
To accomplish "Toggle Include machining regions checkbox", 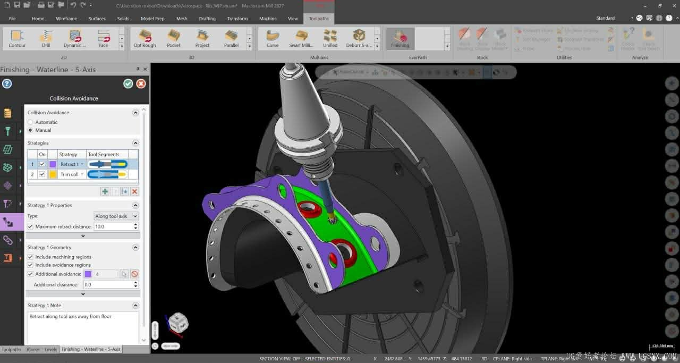I will coord(30,257).
